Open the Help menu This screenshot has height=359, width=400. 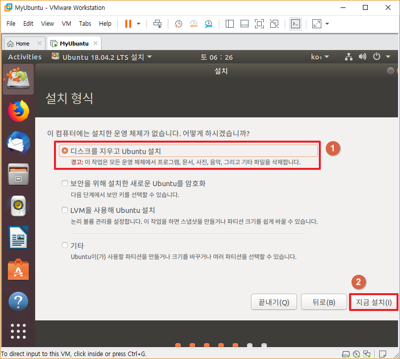click(x=105, y=23)
